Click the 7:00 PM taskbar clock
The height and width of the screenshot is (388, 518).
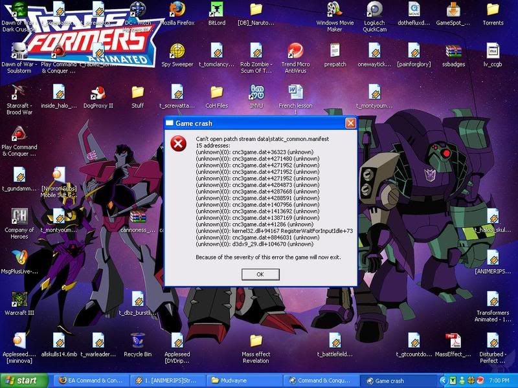[499, 381]
